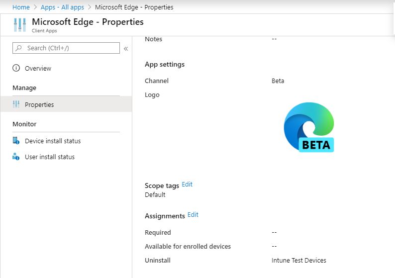
Task: Open the User install status report
Action: click(x=50, y=157)
